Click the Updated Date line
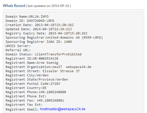Screen dimensions: 147x113 click(x=39, y=29)
